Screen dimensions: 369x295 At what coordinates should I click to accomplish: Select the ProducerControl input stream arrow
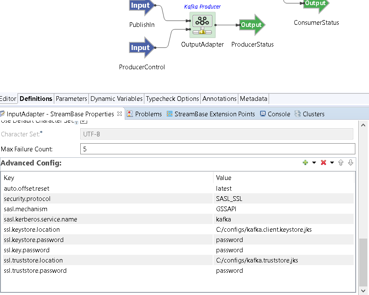(x=141, y=48)
